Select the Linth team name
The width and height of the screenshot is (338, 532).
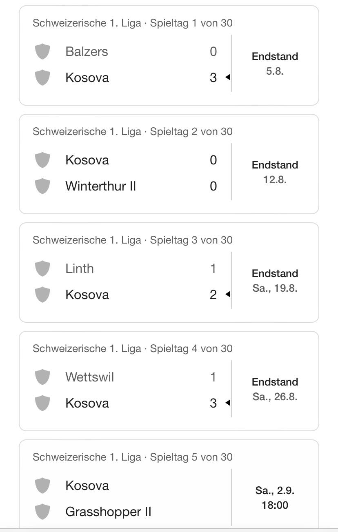pos(80,269)
